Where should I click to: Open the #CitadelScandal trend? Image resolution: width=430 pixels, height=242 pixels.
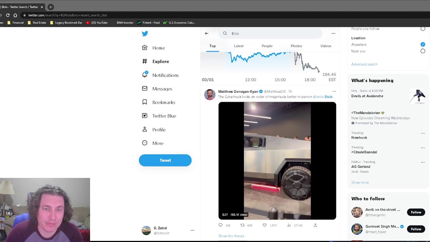pyautogui.click(x=364, y=152)
